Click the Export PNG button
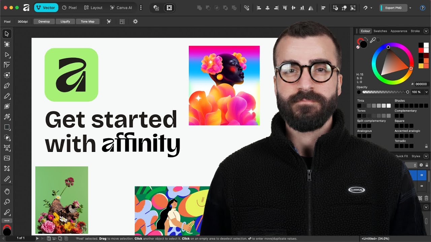This screenshot has height=242, width=431. [393, 8]
